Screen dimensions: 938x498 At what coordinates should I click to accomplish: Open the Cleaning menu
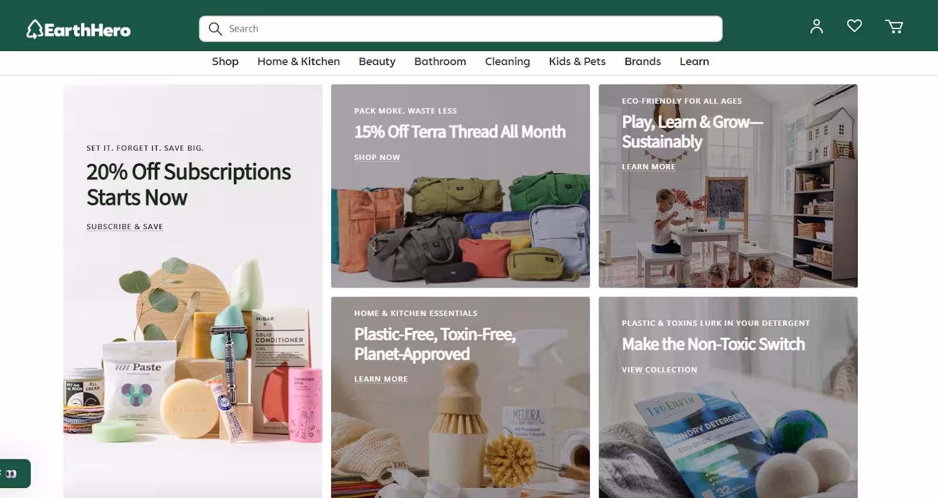[x=507, y=62]
